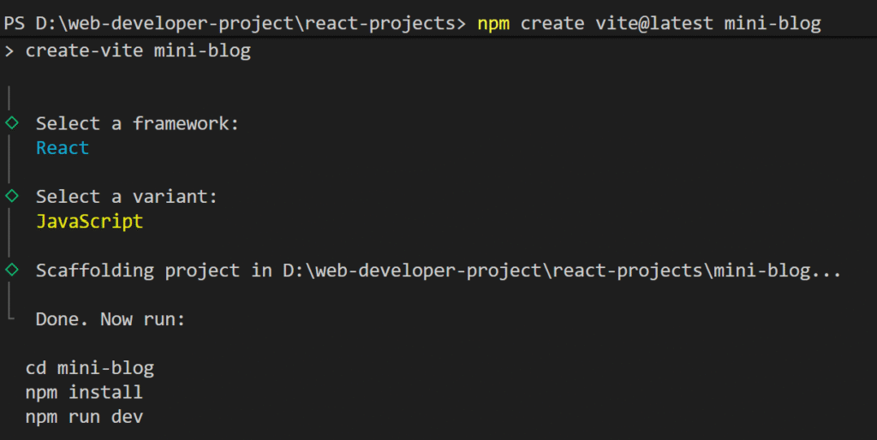
Task: Click the npm install instruction line
Action: [84, 393]
